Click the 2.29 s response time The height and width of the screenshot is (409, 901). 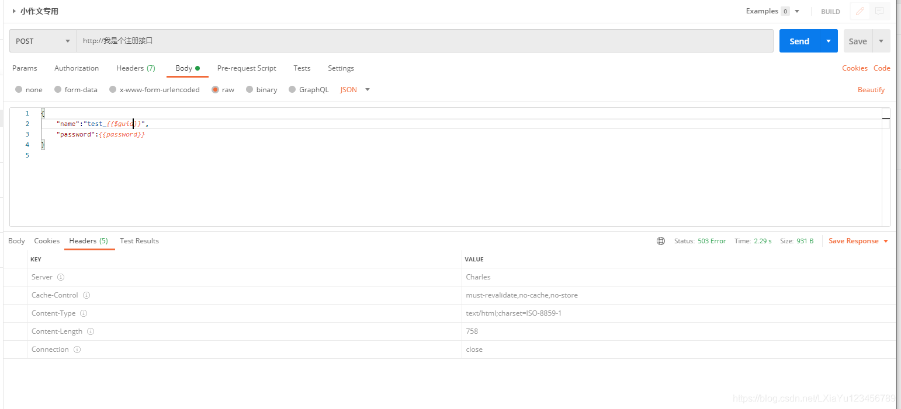pyautogui.click(x=763, y=241)
